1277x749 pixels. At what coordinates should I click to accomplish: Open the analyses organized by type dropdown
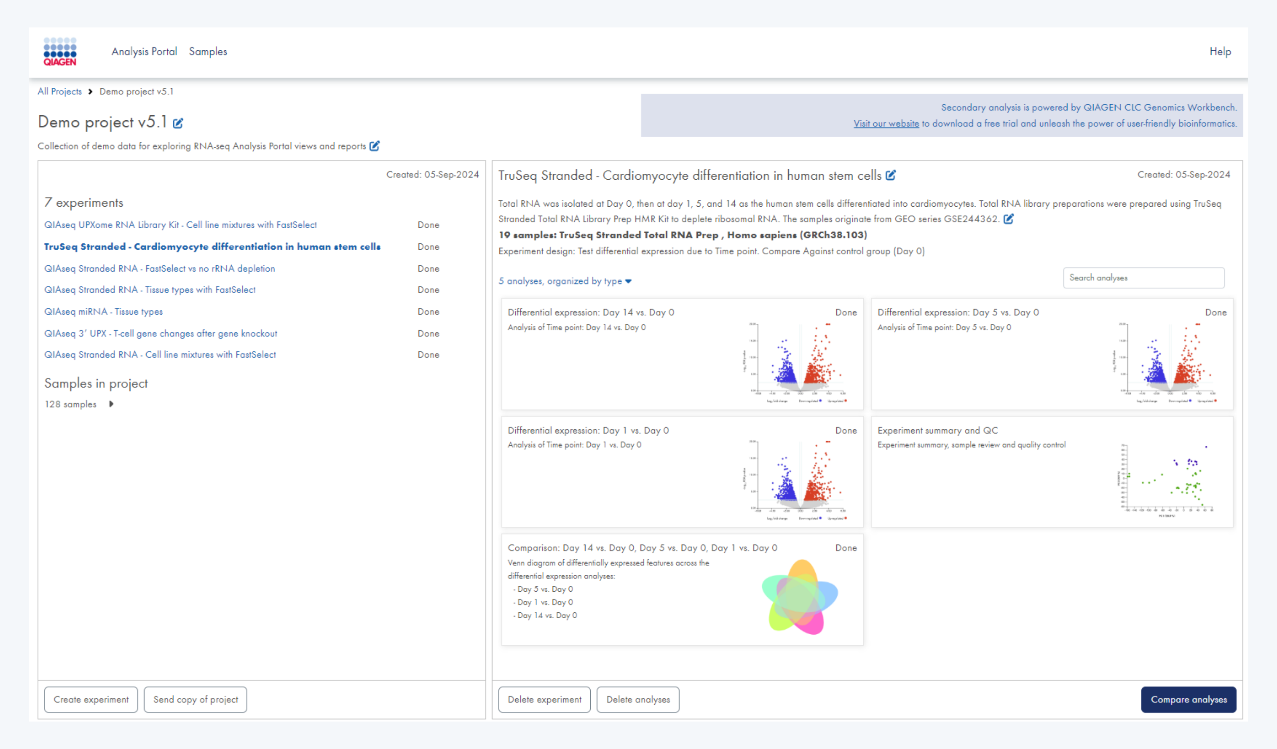coord(565,281)
